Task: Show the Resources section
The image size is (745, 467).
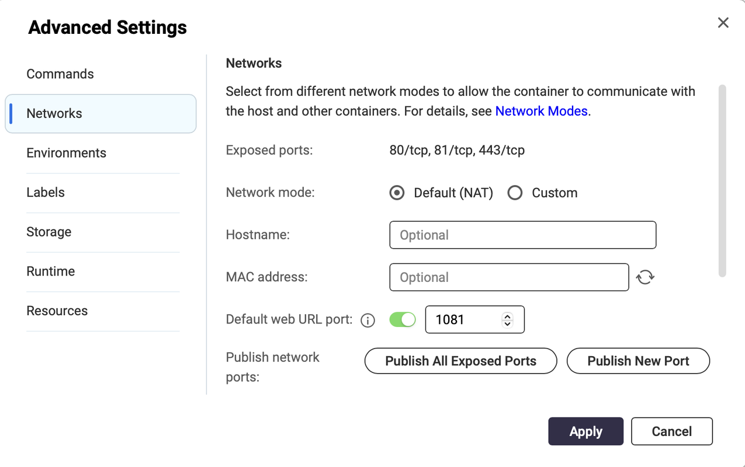Action: click(x=57, y=311)
